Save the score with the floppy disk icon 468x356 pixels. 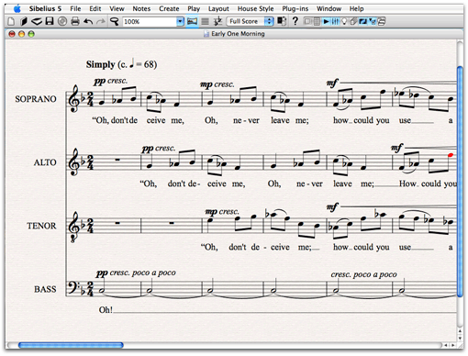(50, 21)
